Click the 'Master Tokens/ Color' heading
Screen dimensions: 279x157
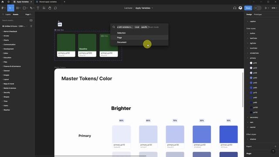click(87, 78)
